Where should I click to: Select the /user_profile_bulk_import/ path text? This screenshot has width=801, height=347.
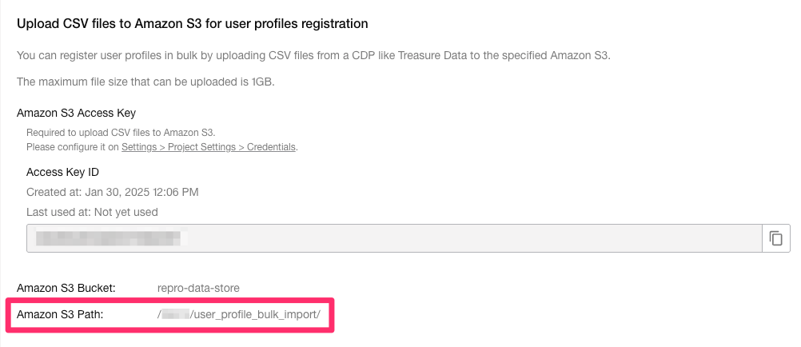pyautogui.click(x=255, y=315)
